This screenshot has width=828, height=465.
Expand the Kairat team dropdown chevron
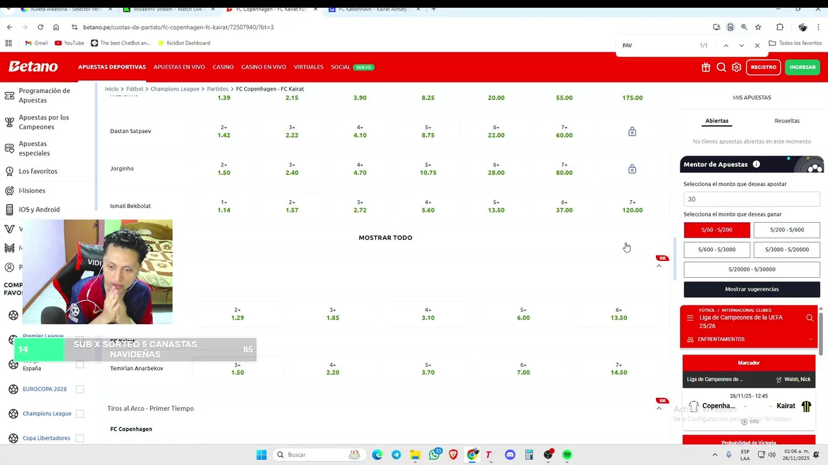[x=770, y=406]
